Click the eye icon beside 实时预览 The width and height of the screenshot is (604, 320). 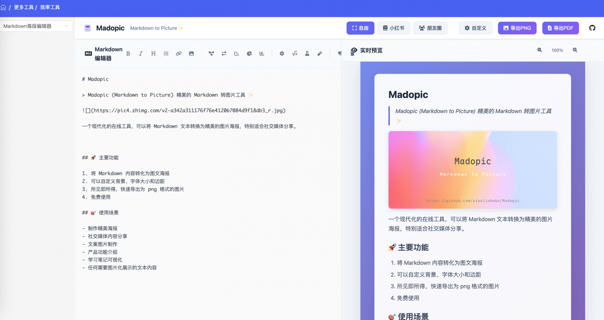(354, 50)
